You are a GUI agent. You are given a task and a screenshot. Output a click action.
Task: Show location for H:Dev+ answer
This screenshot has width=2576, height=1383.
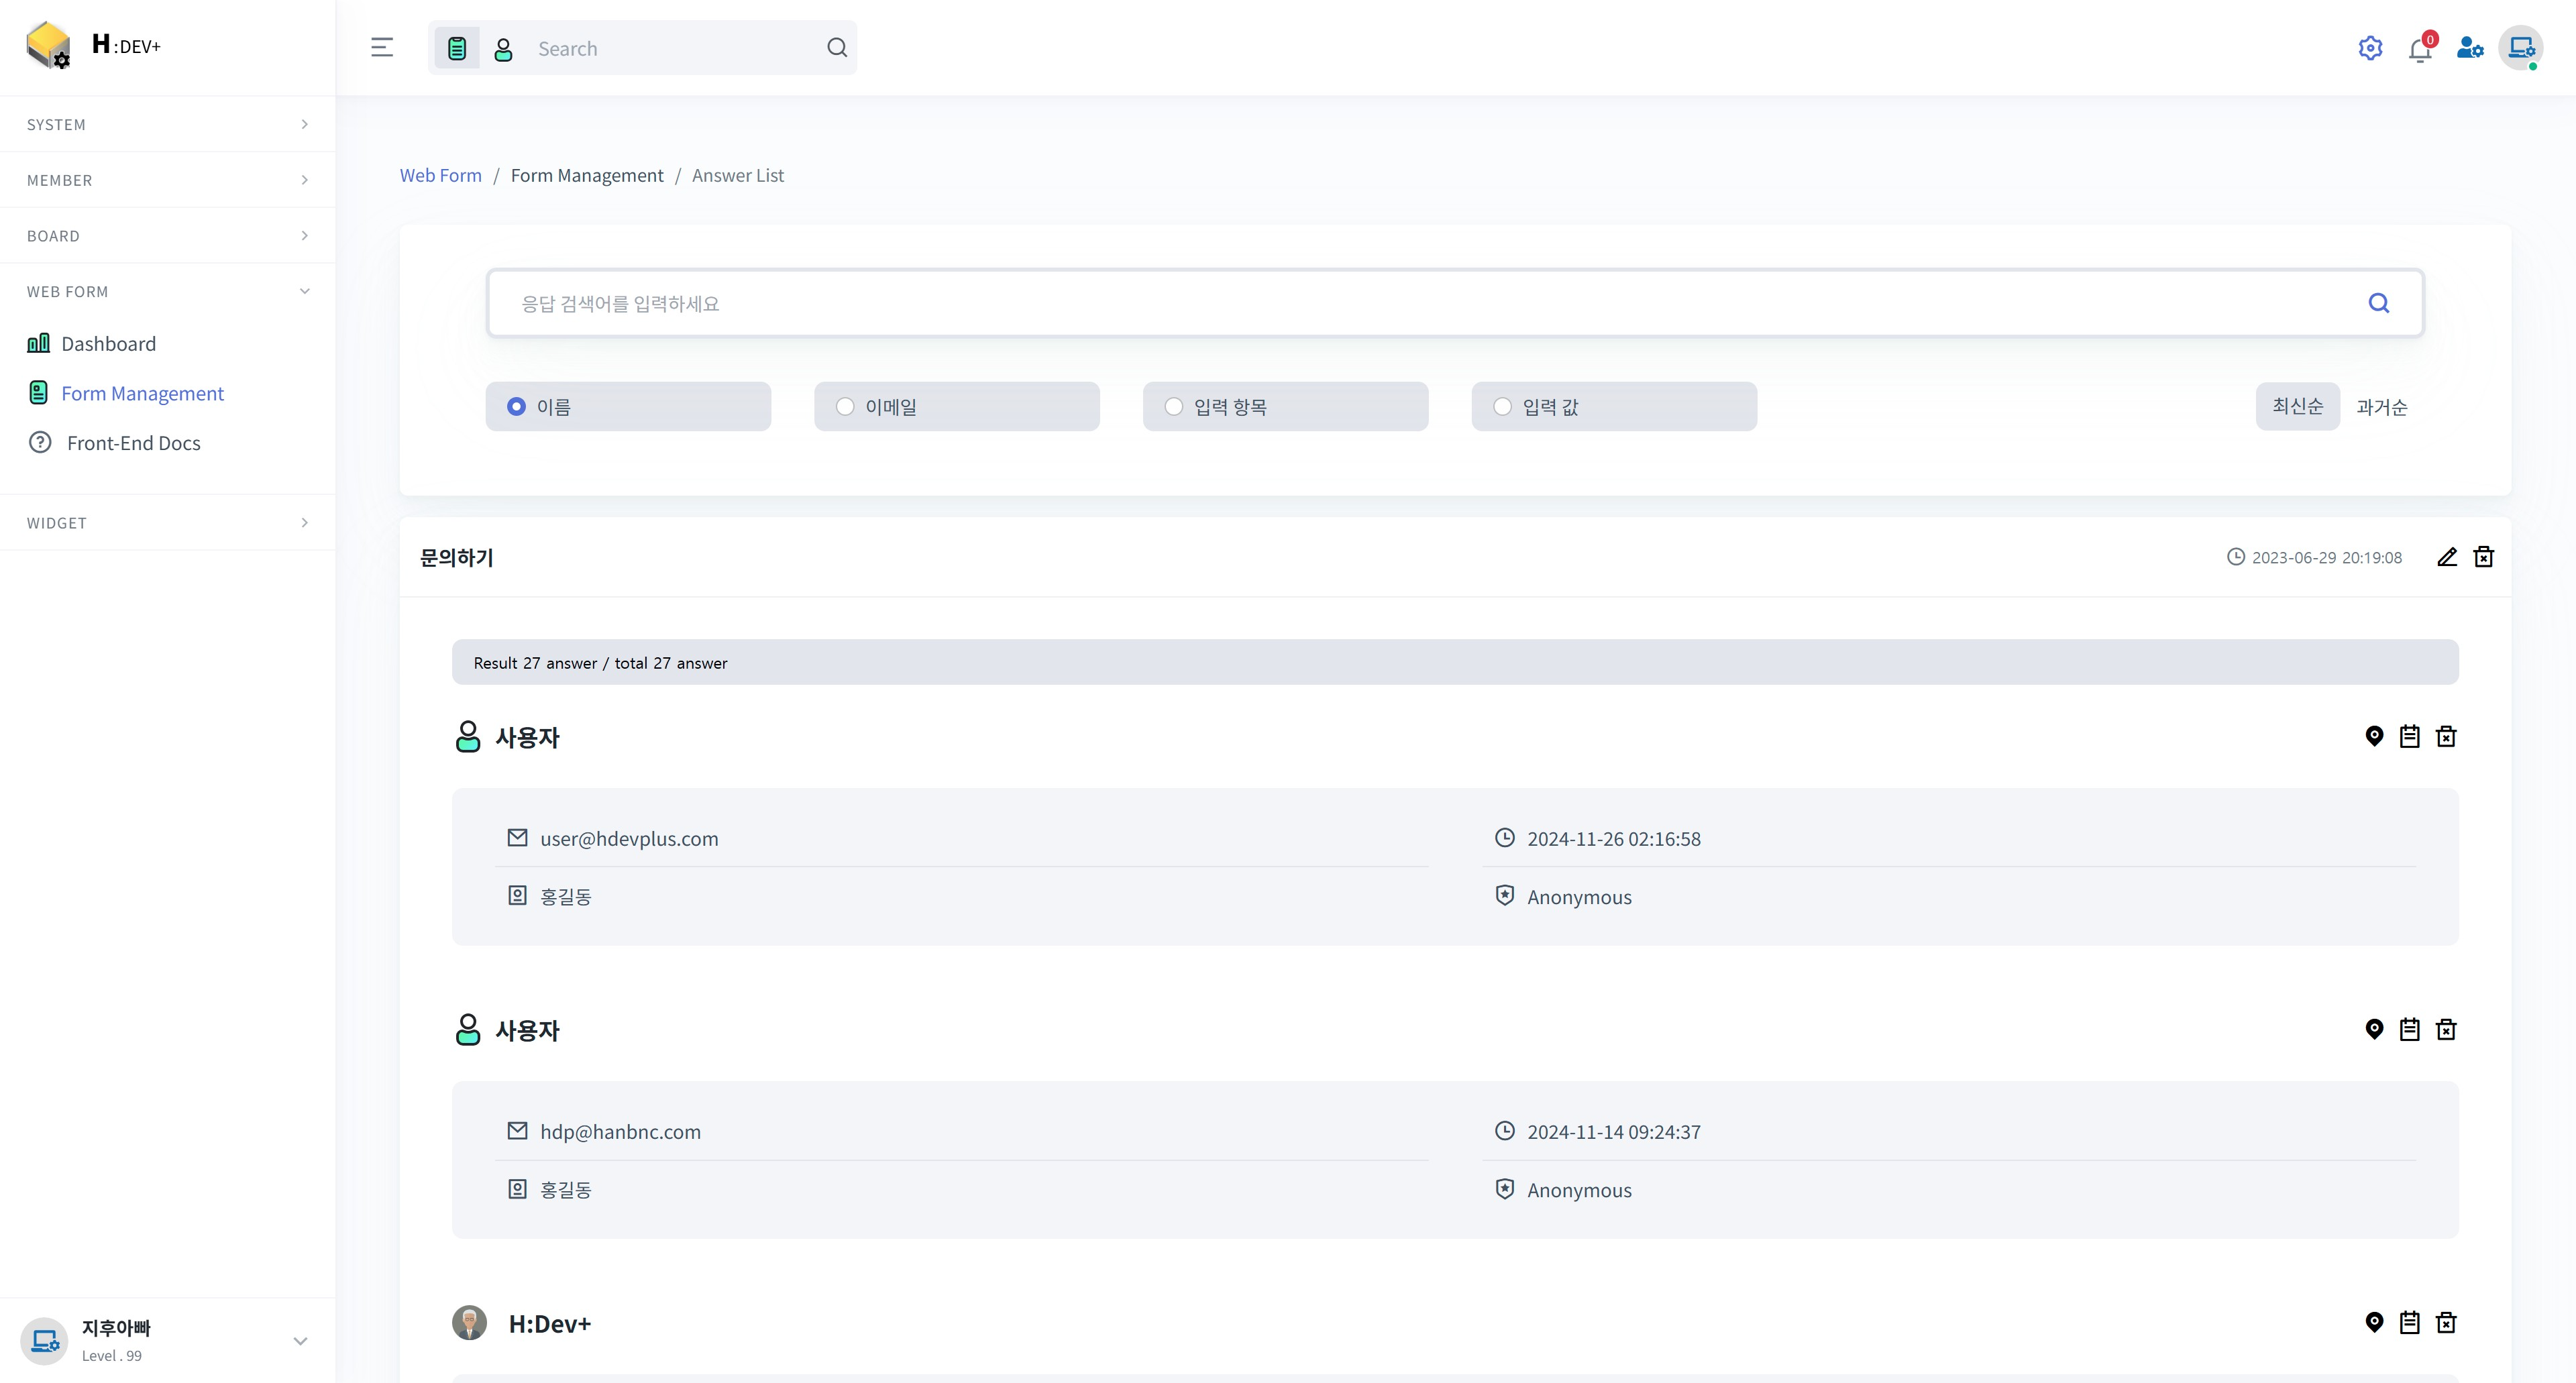(2374, 1322)
